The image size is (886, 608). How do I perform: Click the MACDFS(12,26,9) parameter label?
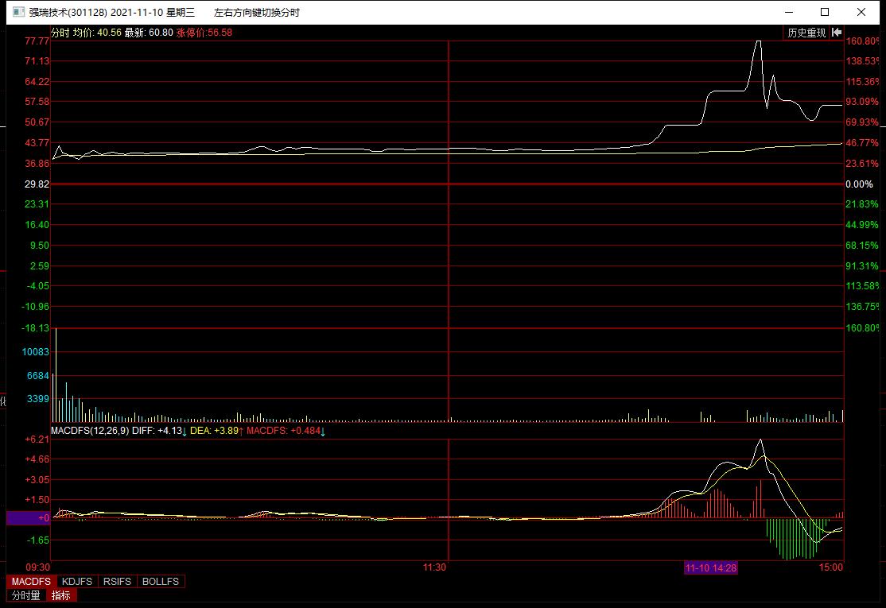tap(90, 431)
